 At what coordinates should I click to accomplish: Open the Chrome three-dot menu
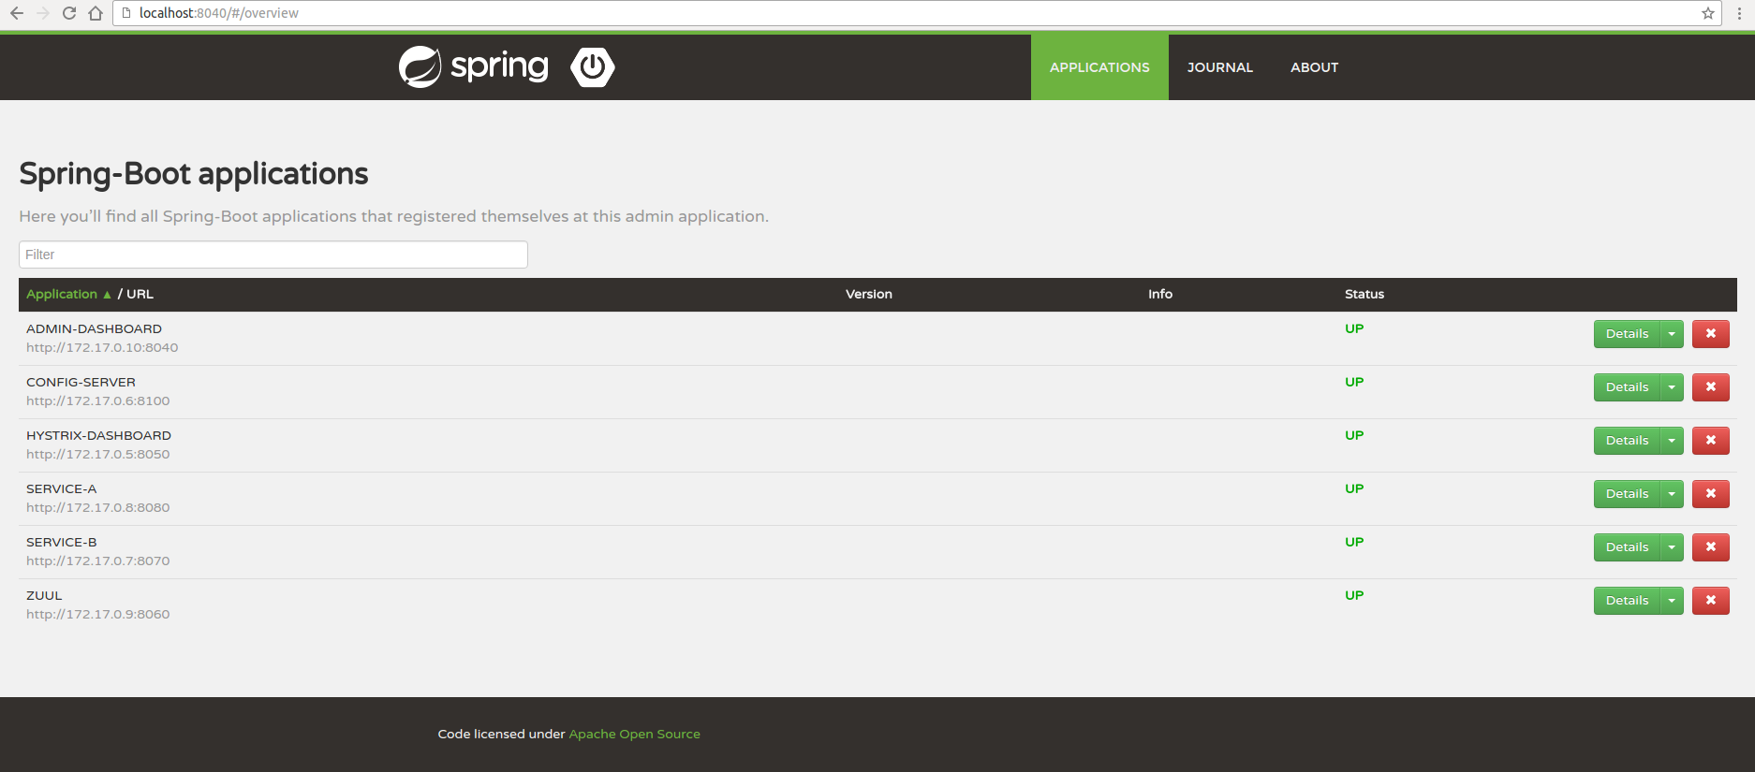point(1739,13)
